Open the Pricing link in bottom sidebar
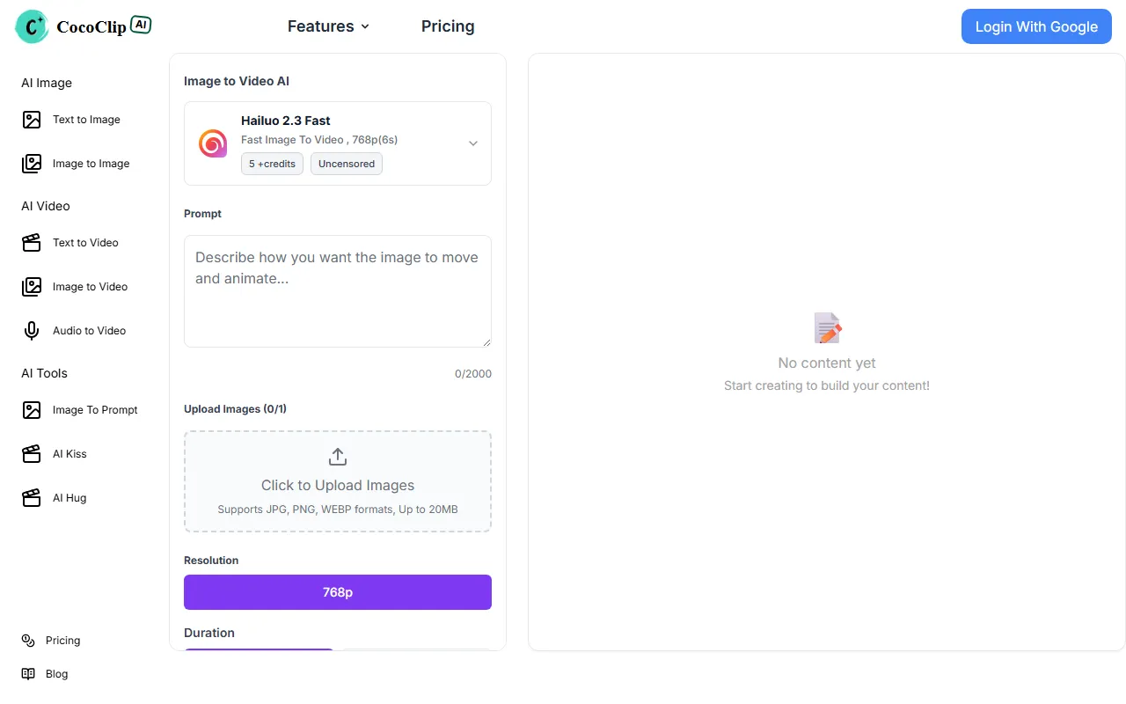The image size is (1126, 704). (x=62, y=641)
